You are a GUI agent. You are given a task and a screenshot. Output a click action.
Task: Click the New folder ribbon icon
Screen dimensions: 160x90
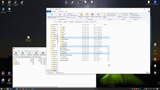pos(104,14)
